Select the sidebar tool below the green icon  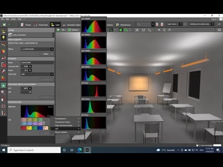point(3,92)
